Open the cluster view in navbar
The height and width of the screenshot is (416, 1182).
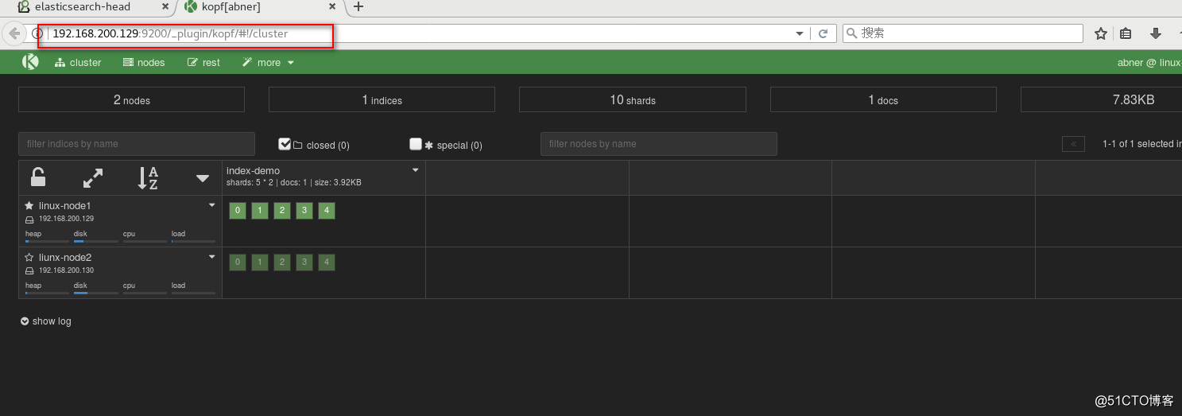tap(78, 62)
